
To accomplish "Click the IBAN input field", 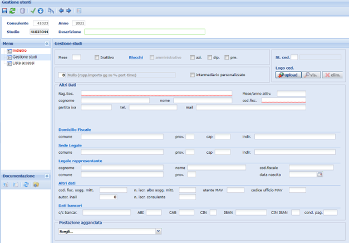I will (x=251, y=212).
